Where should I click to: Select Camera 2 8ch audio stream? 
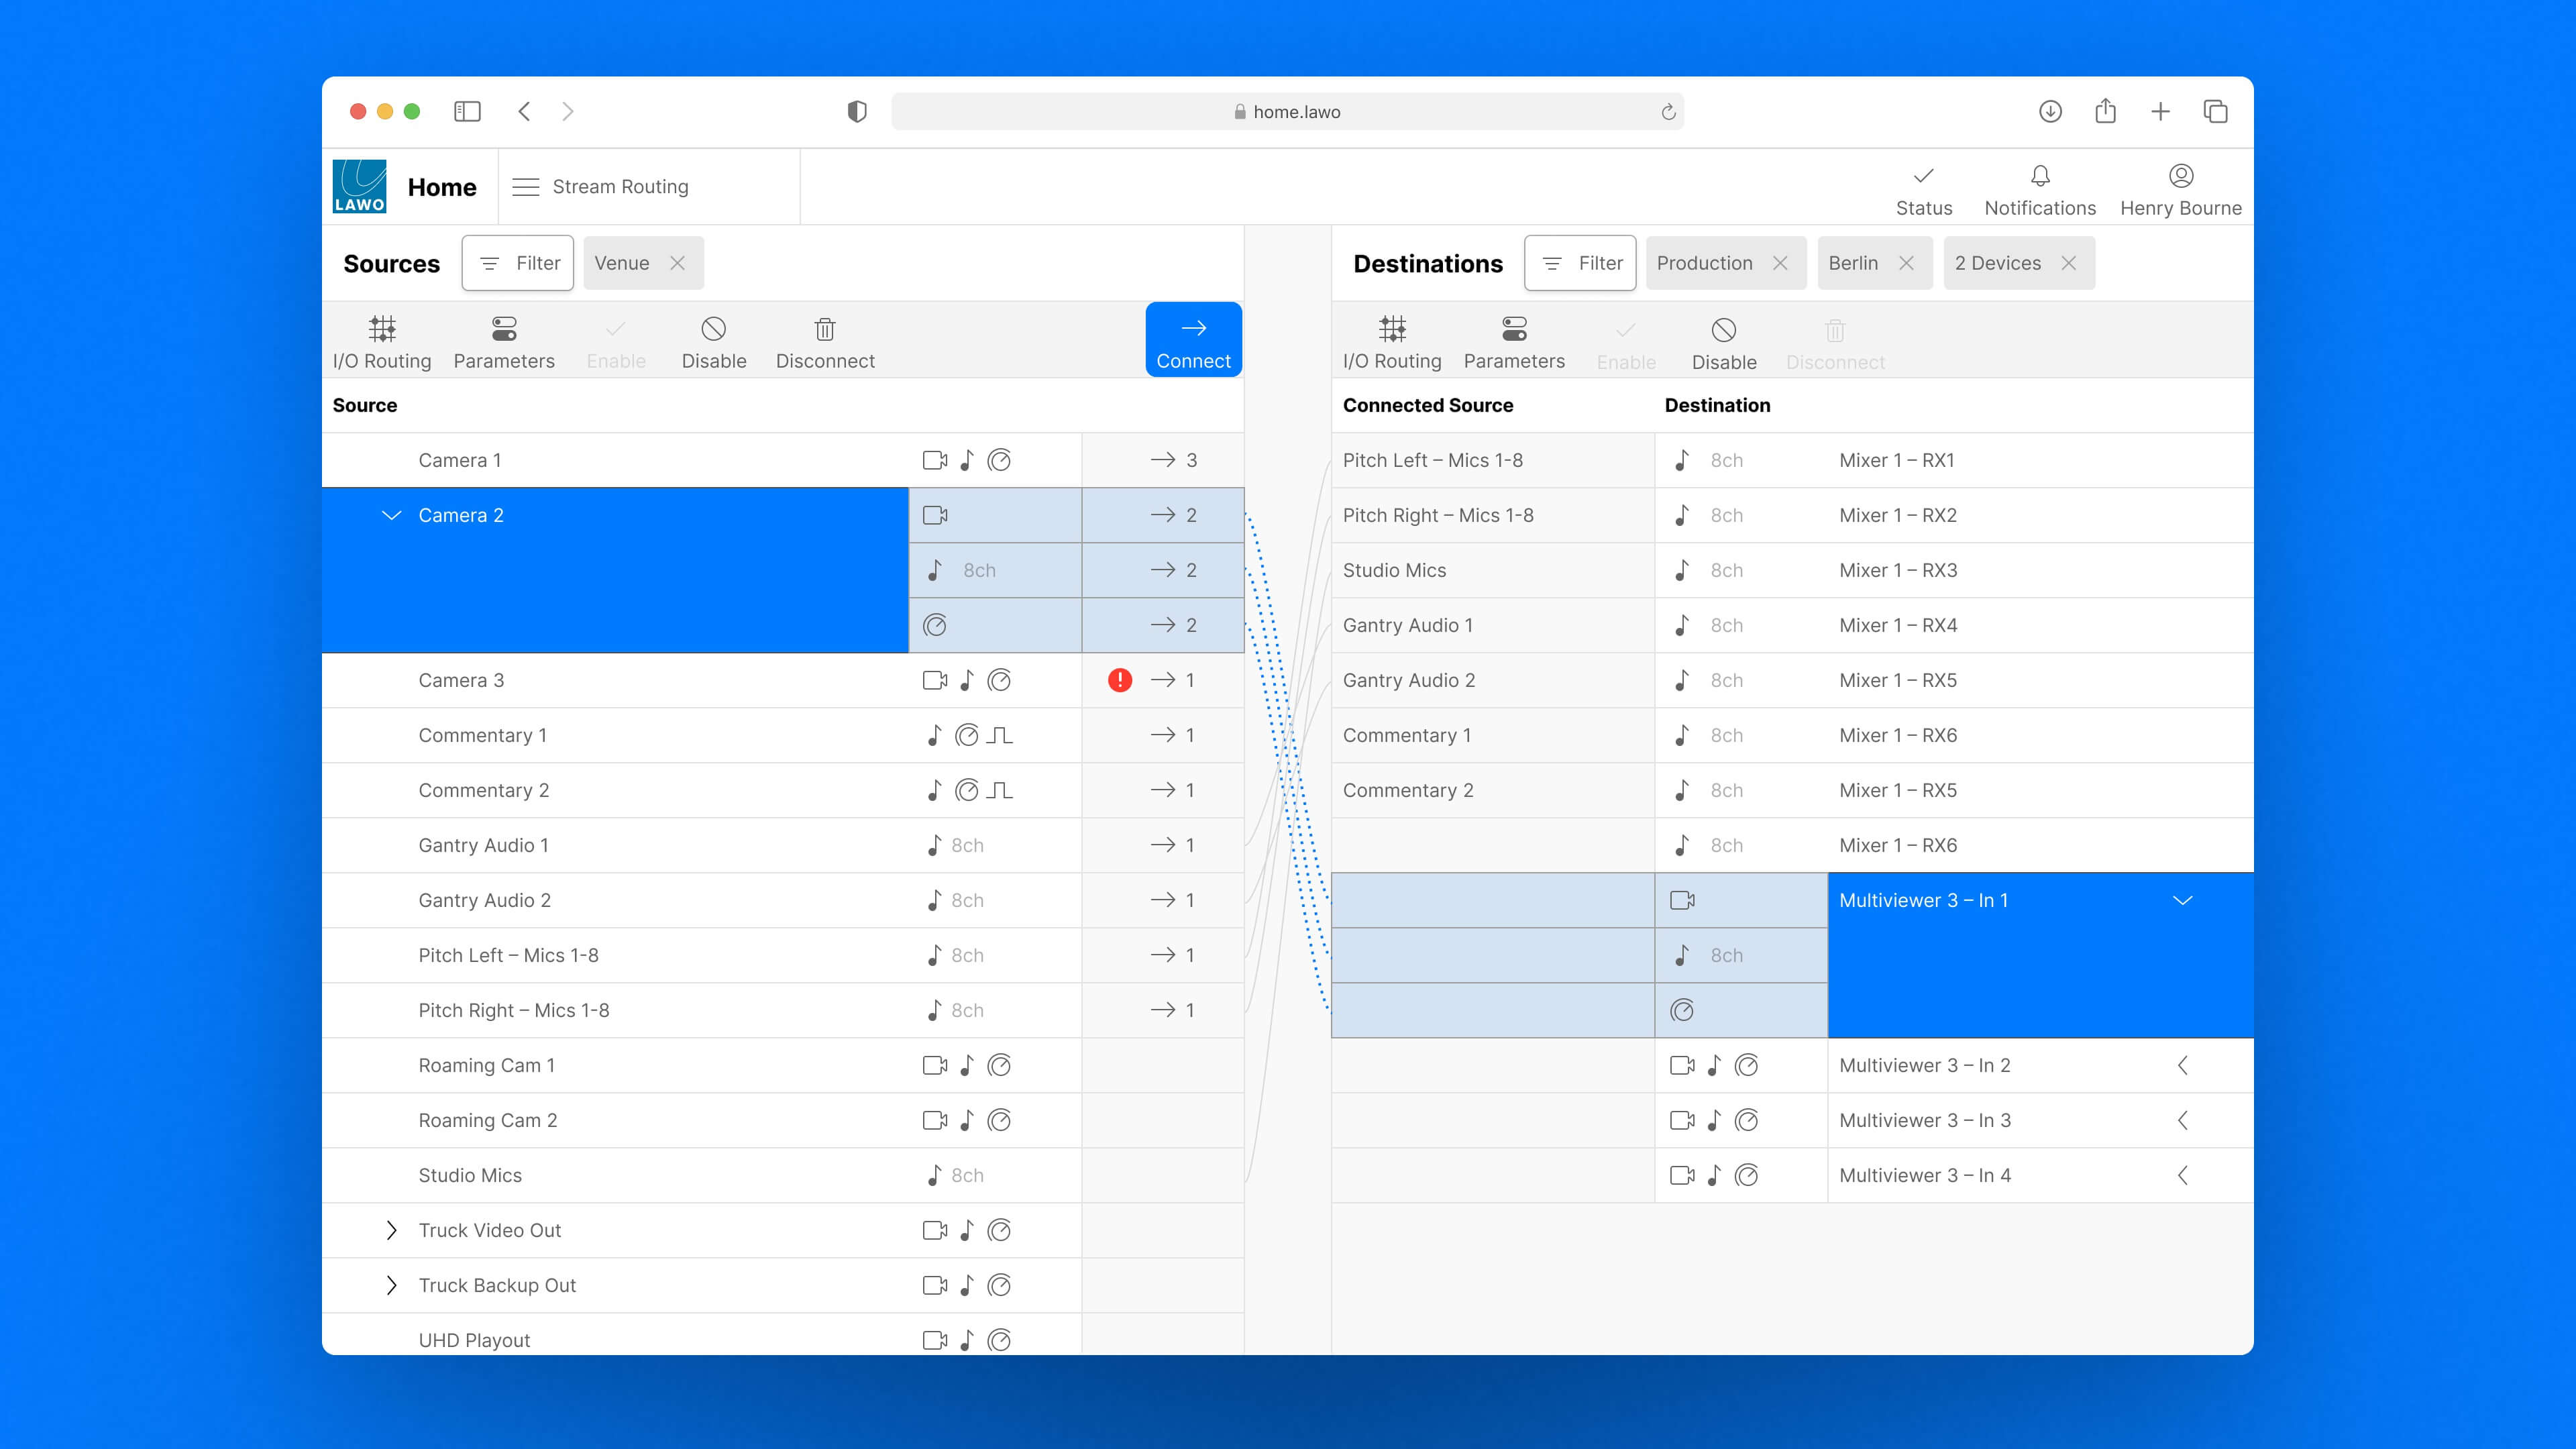coord(995,570)
